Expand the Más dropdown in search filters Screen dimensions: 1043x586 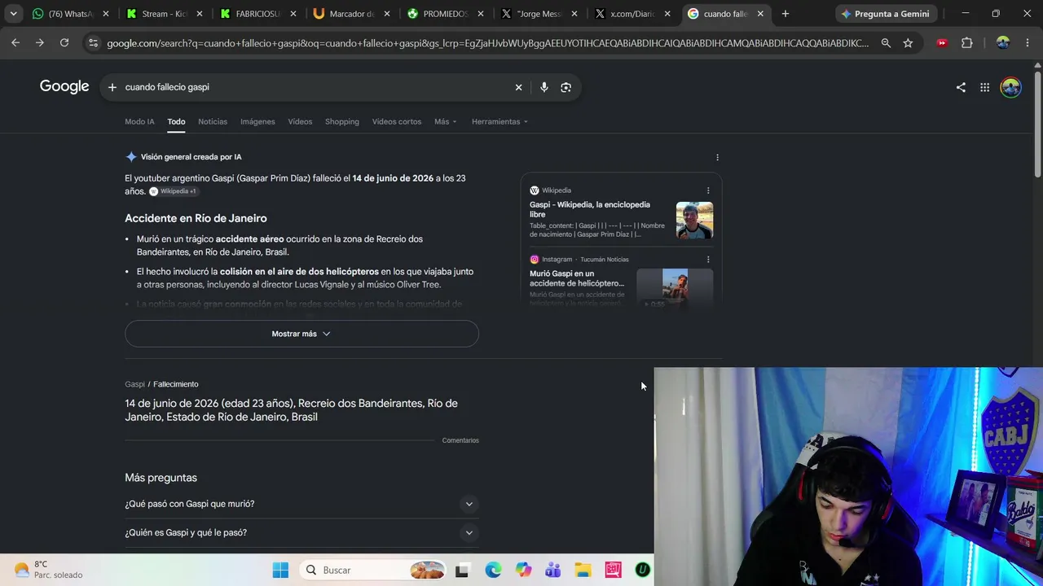pyautogui.click(x=446, y=122)
